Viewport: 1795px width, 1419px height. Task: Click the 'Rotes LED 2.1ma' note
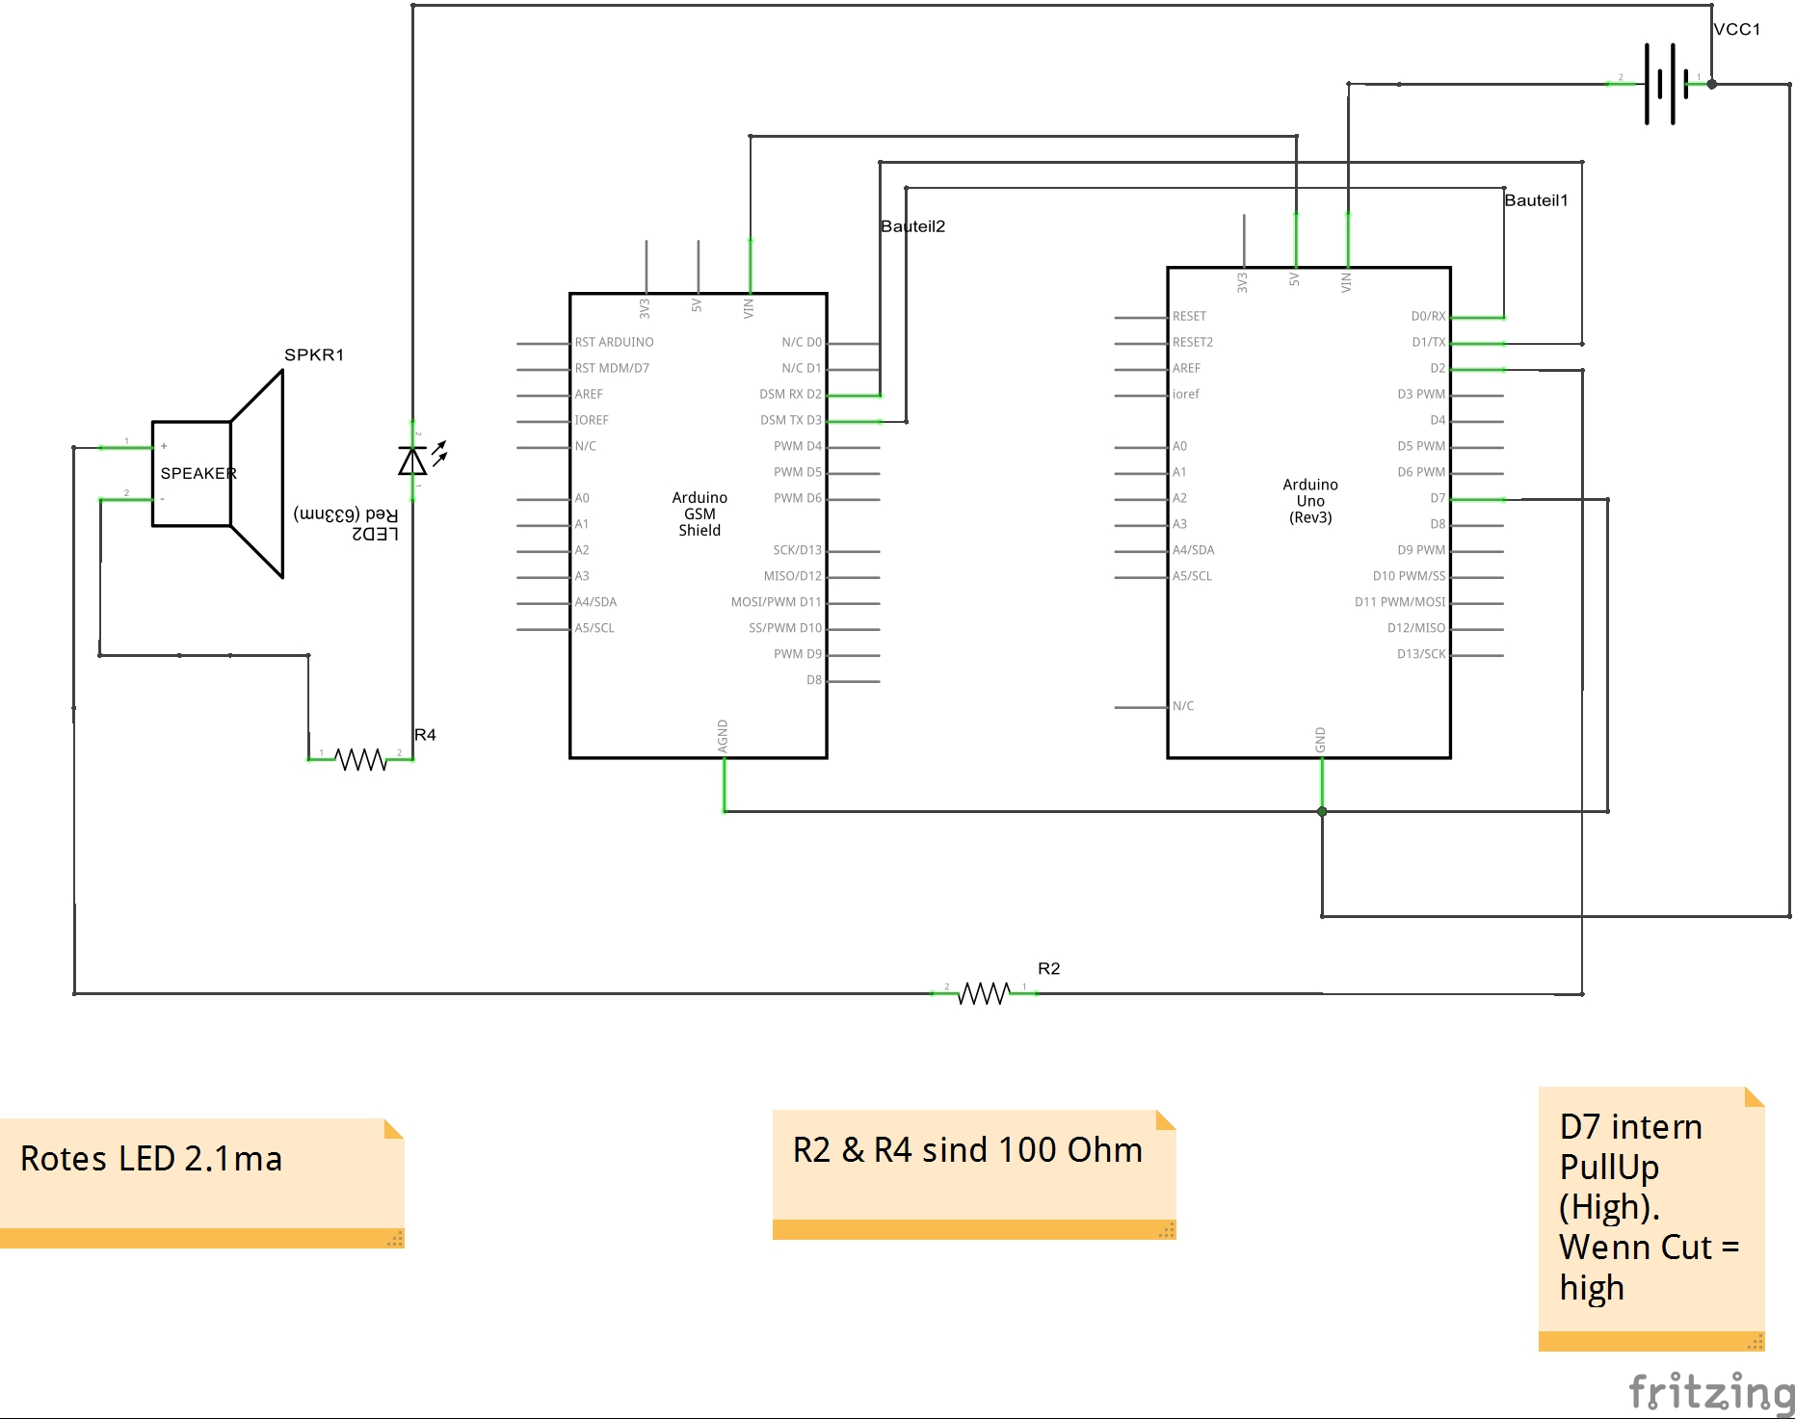pos(202,1183)
